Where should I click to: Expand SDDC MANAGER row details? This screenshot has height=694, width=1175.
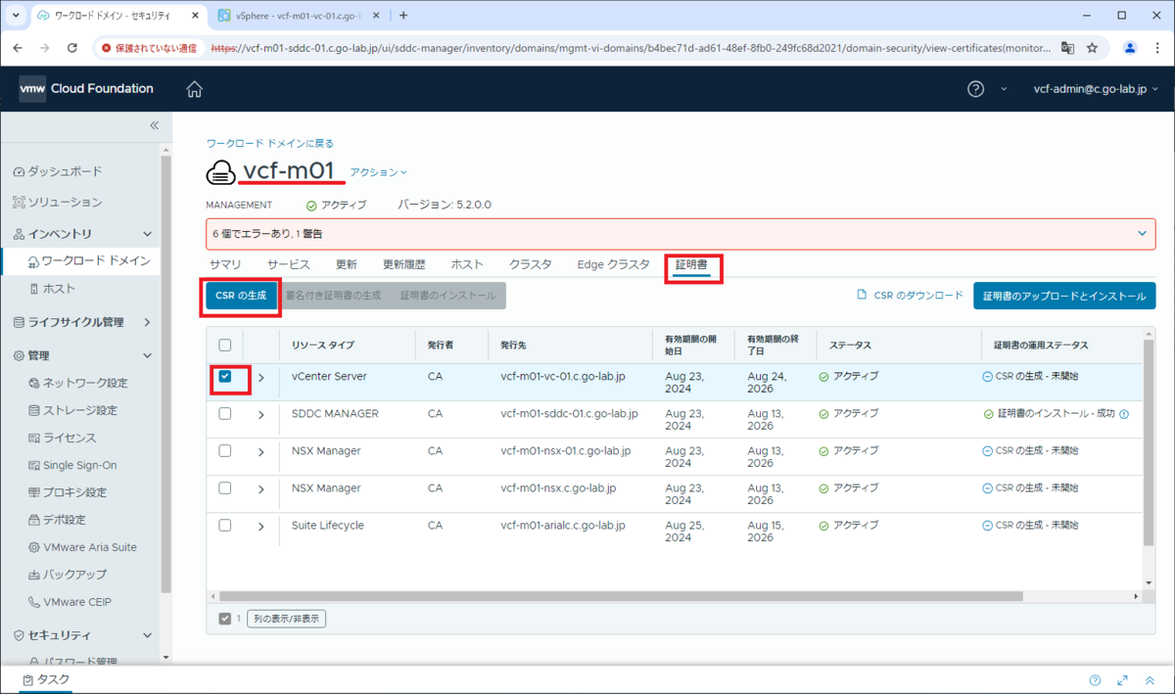tap(261, 415)
